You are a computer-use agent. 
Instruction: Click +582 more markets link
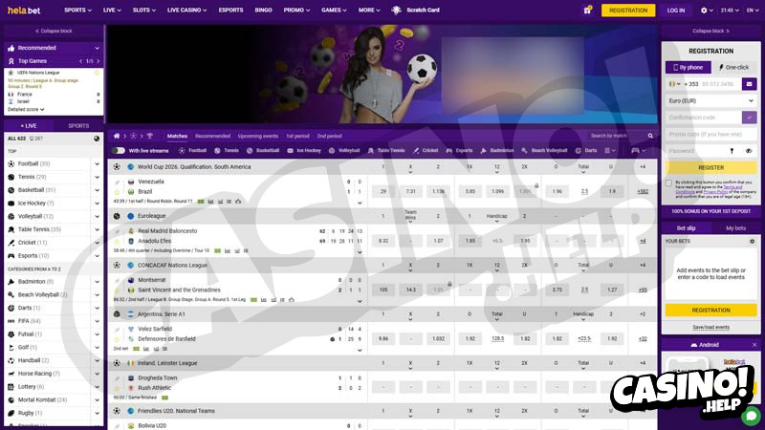[x=643, y=192]
